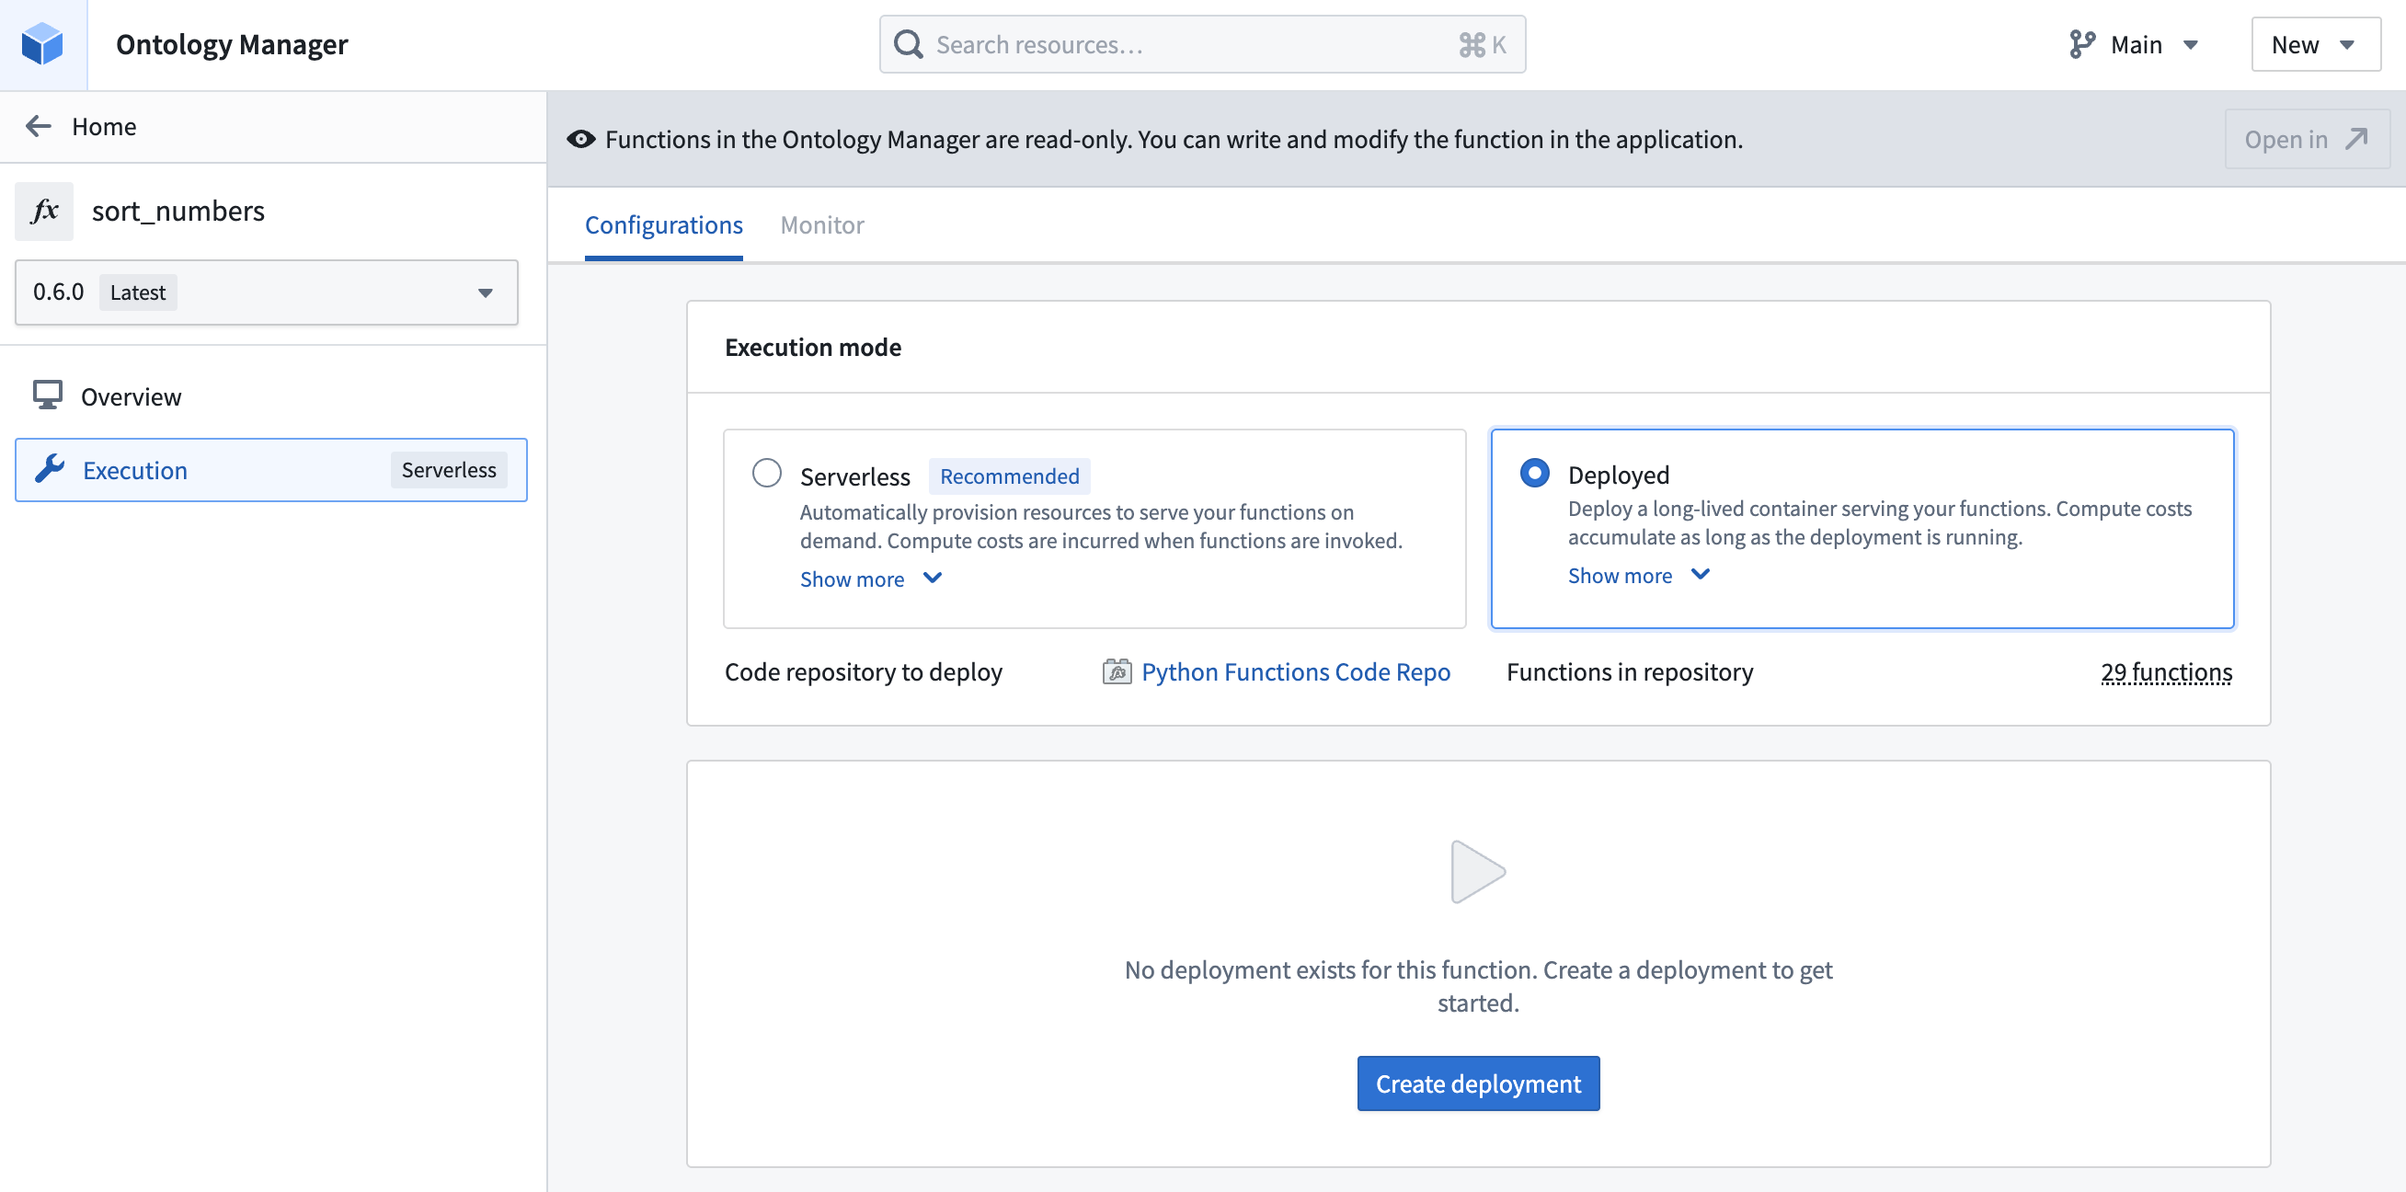Viewport: 2406px width, 1192px height.
Task: Click the play icon in the deployment area
Action: (1478, 871)
